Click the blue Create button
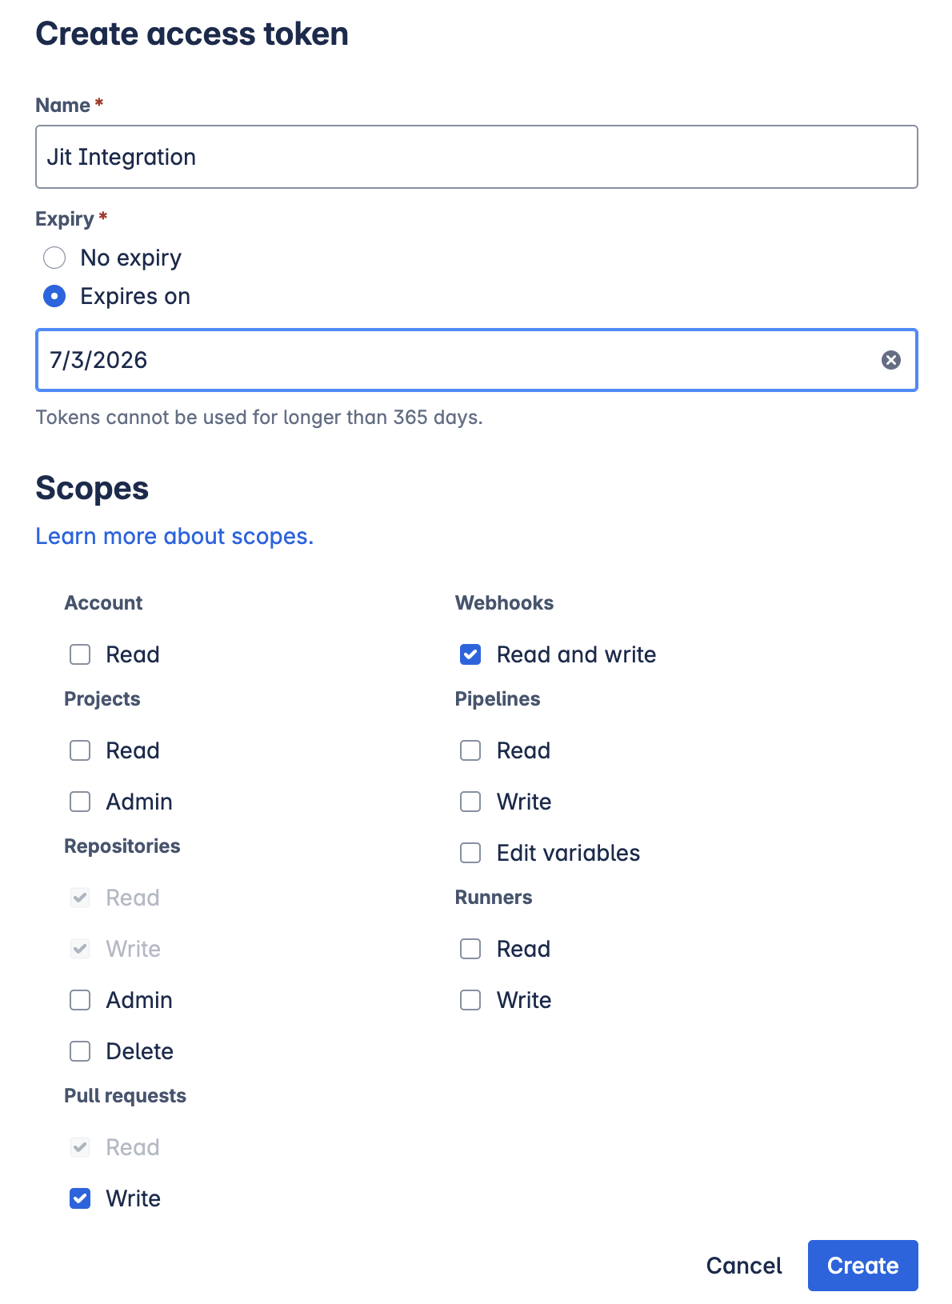The image size is (952, 1304). coord(862,1266)
